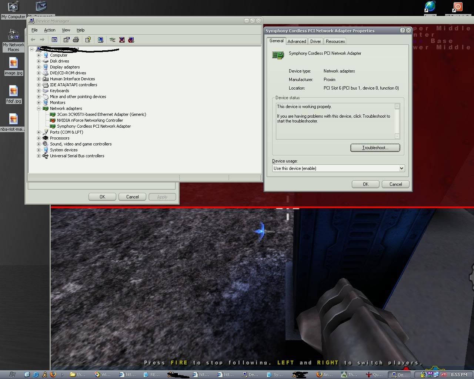
Task: Click the context help button in Properties title bar
Action: pyautogui.click(x=403, y=30)
